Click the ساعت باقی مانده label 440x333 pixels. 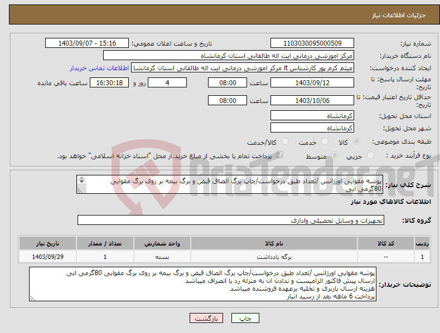click(62, 83)
